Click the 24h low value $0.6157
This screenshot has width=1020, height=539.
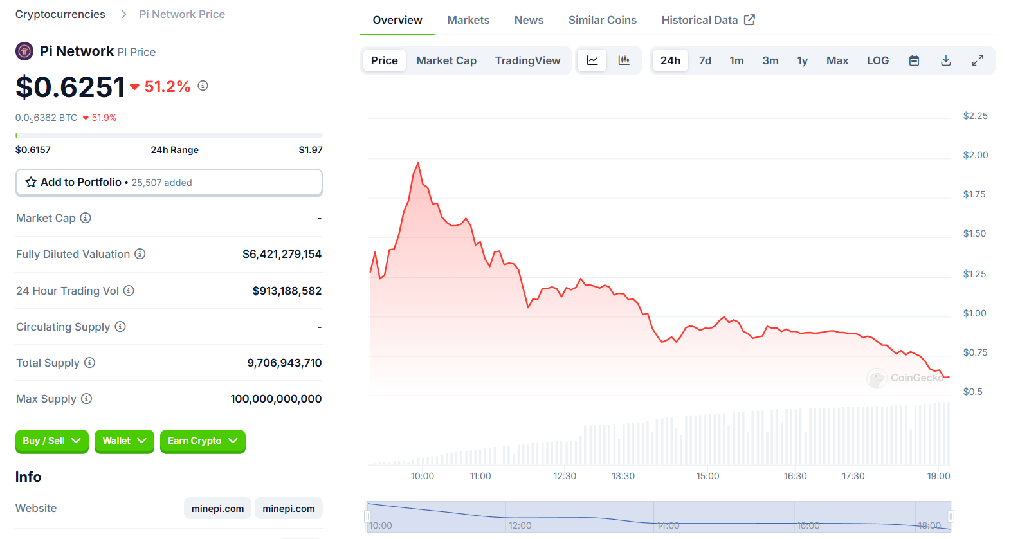pyautogui.click(x=33, y=150)
